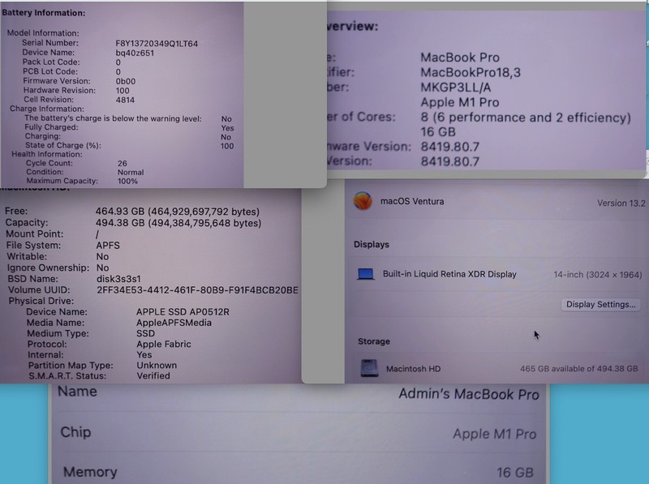
Task: Click the Partition Map Type value Unknown
Action: 157,366
